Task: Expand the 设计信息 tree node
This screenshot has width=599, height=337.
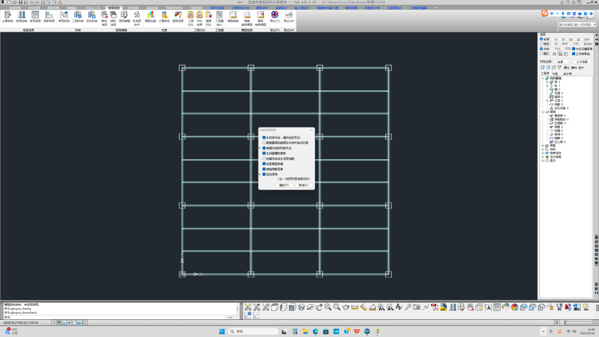Action: pos(543,157)
